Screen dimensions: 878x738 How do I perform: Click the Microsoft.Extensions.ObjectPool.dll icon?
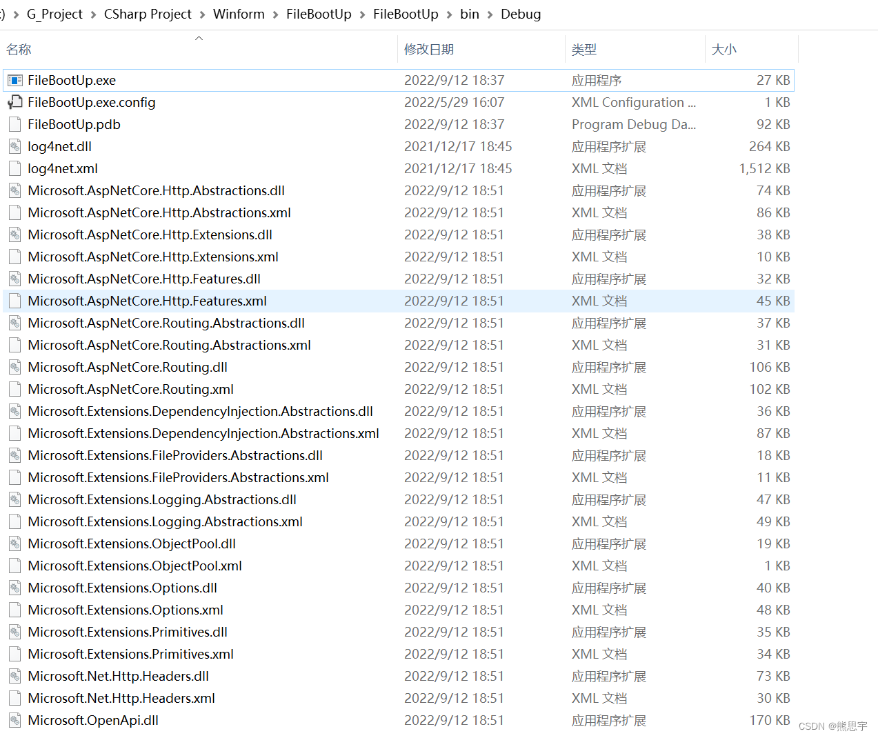14,544
